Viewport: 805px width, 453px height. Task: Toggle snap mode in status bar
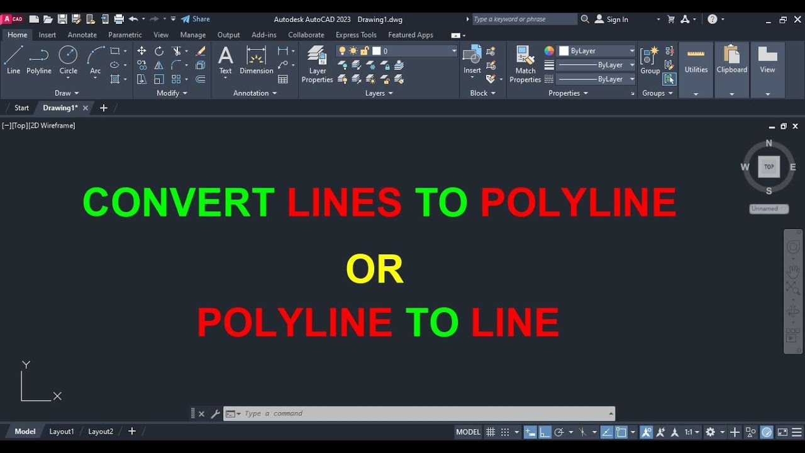point(505,432)
